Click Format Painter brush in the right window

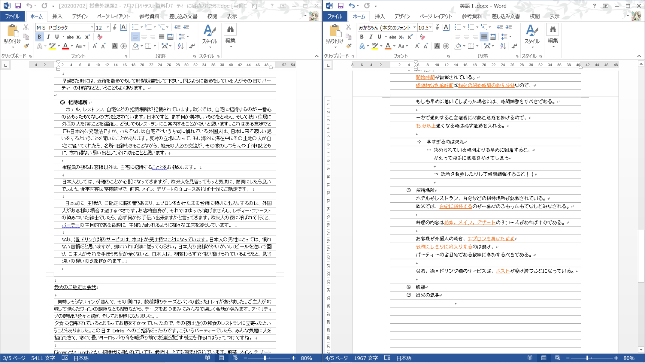(348, 46)
